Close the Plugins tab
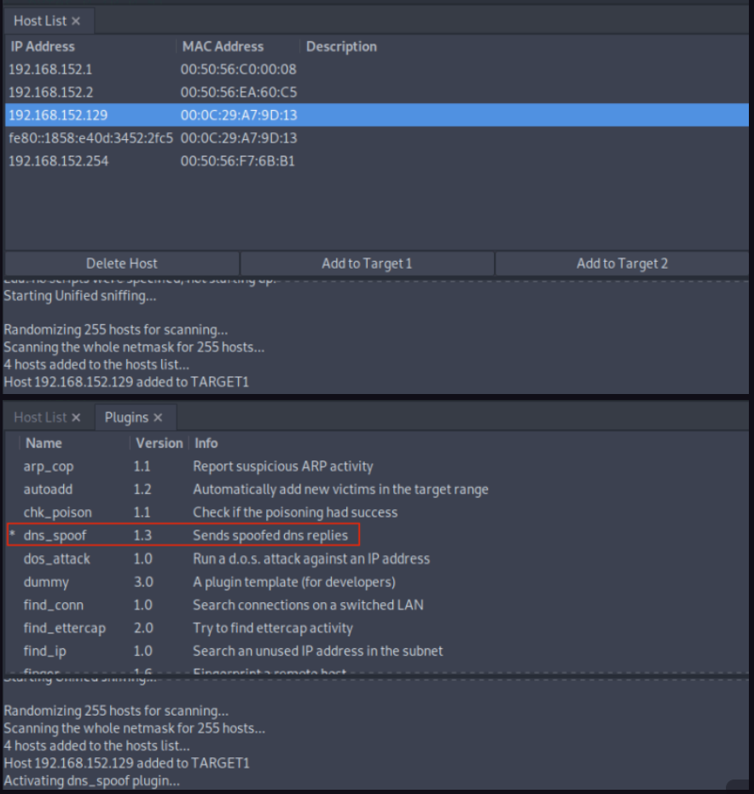The height and width of the screenshot is (794, 754). (x=157, y=417)
